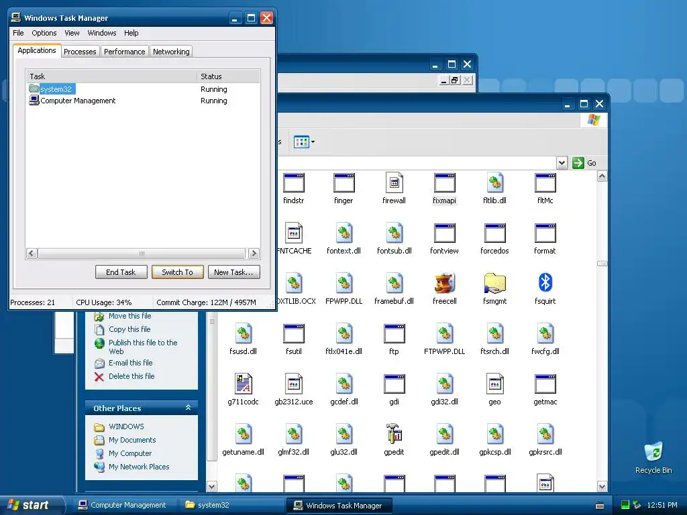Sort tasks by the Status column header
687x515 pixels.
click(x=228, y=76)
